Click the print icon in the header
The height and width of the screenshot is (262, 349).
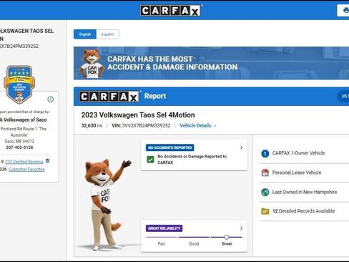[x=345, y=11]
